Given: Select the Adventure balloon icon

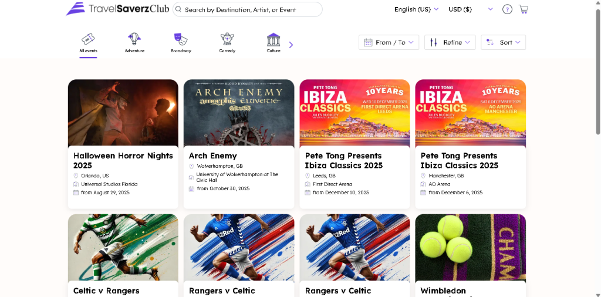Looking at the screenshot, I should click(134, 39).
